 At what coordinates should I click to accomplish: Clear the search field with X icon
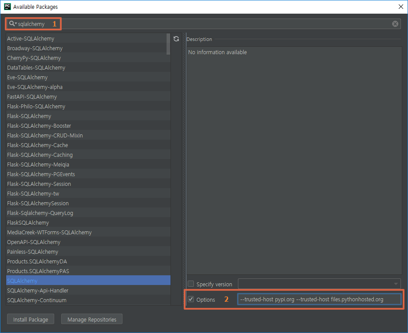[395, 24]
